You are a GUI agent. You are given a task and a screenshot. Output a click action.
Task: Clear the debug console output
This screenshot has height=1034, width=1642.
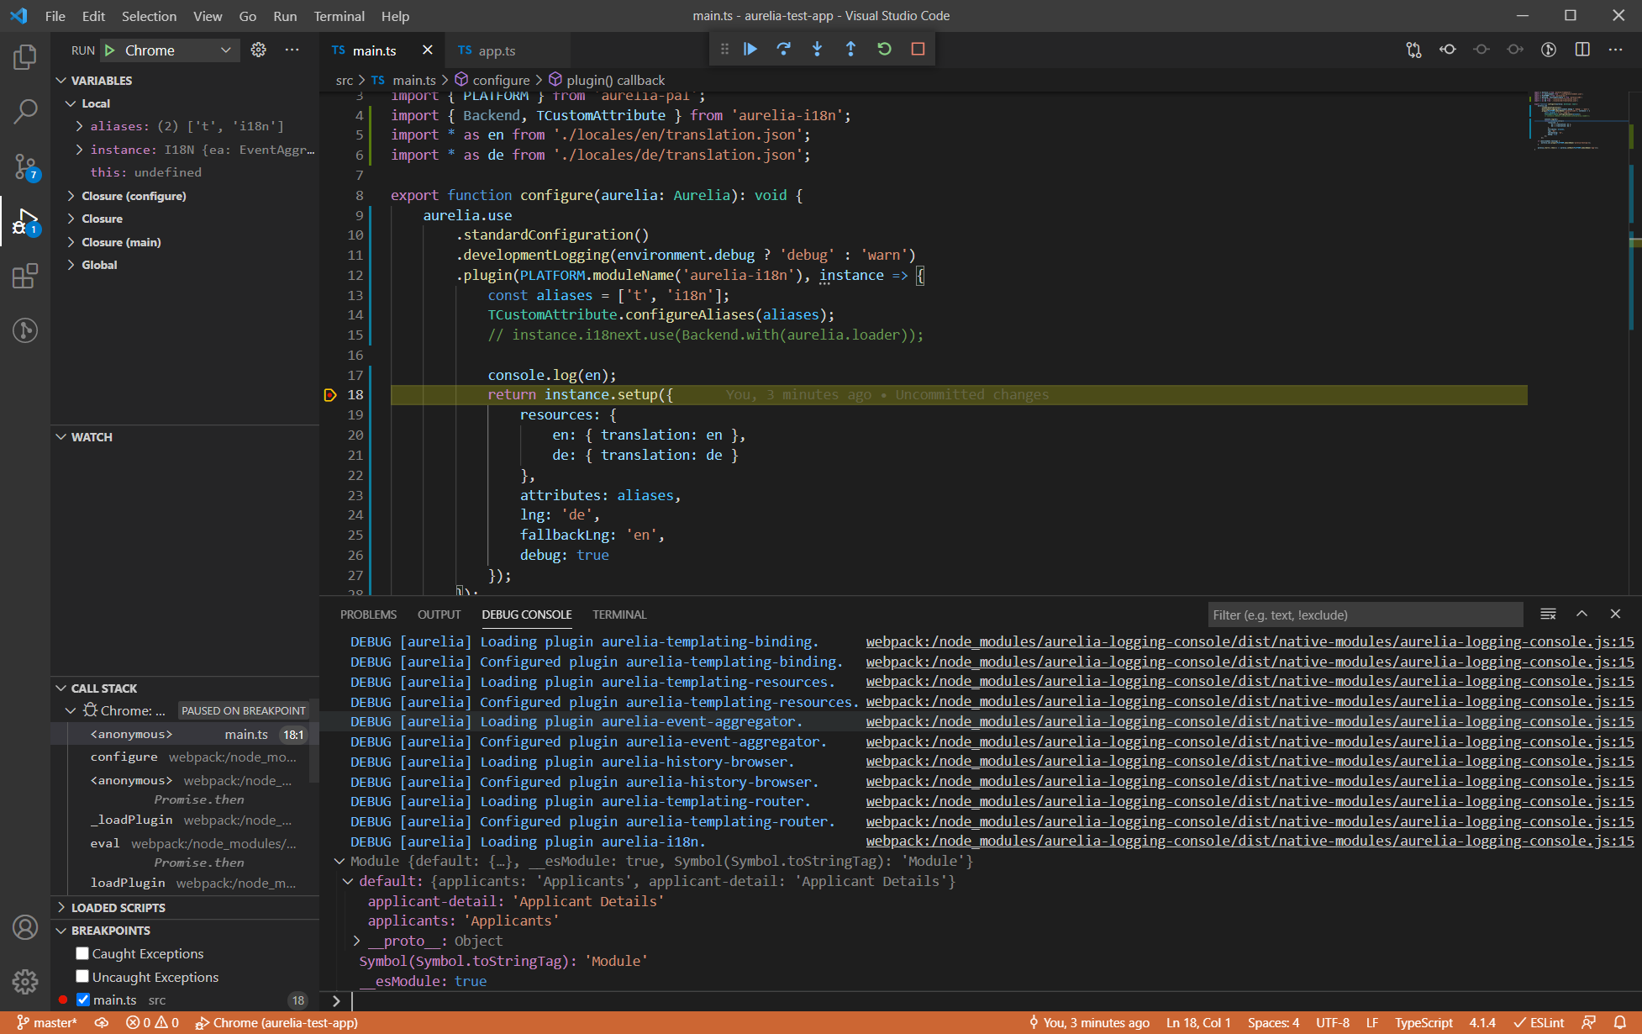tap(1548, 615)
